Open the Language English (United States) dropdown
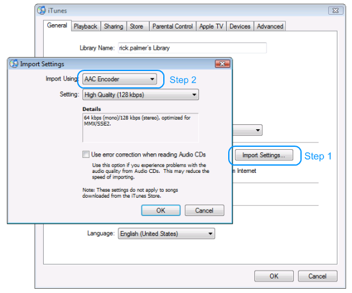 (166, 234)
